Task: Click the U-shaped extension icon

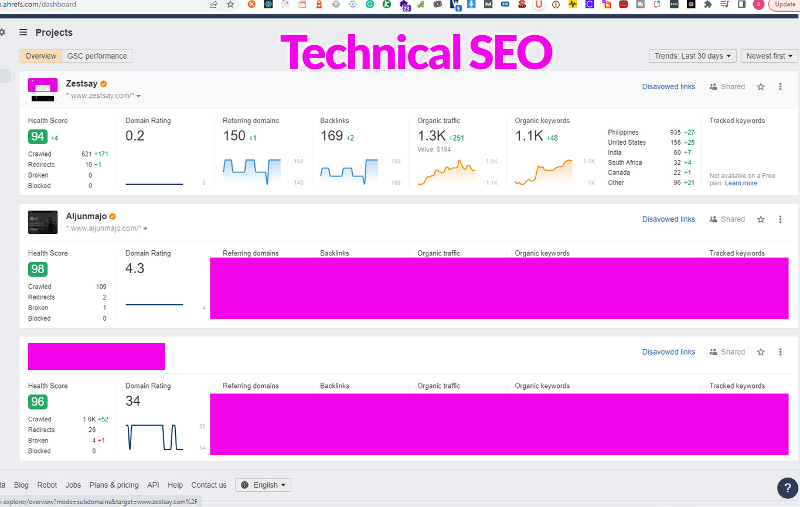Action: pos(539,4)
